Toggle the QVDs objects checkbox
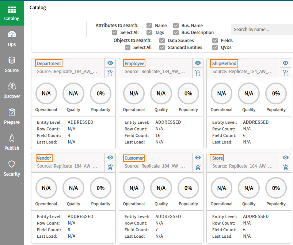 214,47
